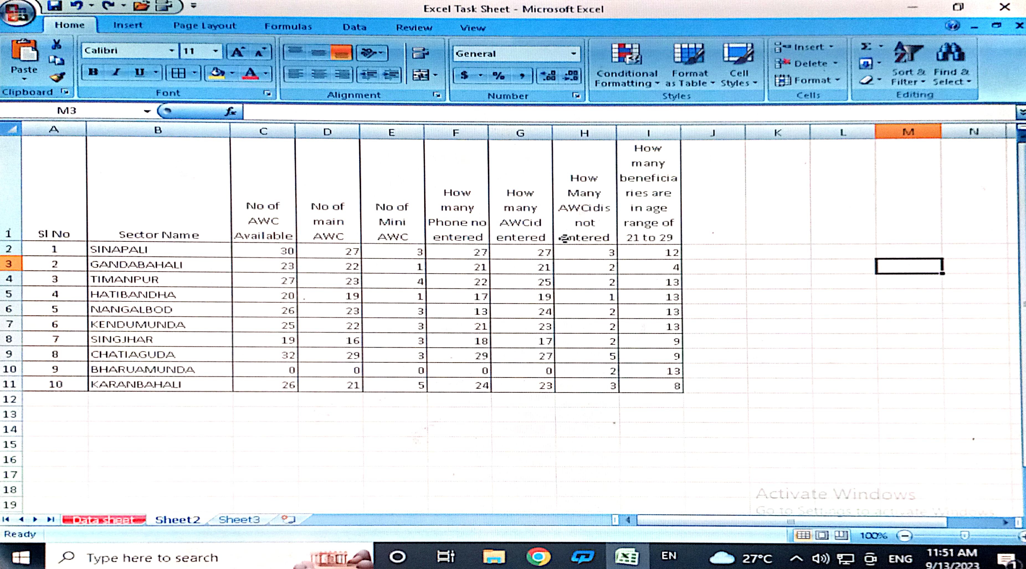Toggle Bold formatting
The width and height of the screenshot is (1026, 569).
click(93, 73)
